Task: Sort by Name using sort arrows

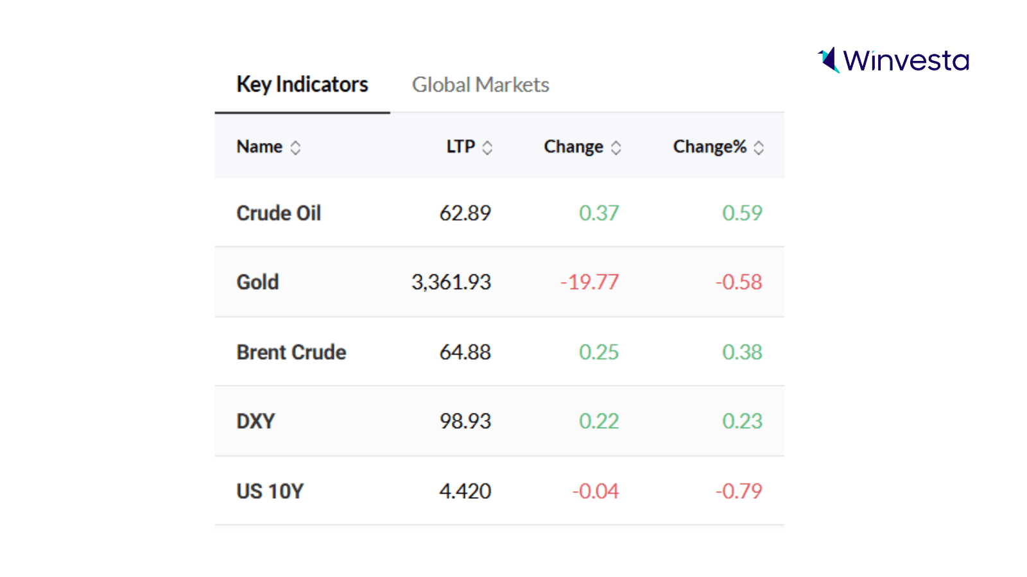Action: click(x=295, y=148)
